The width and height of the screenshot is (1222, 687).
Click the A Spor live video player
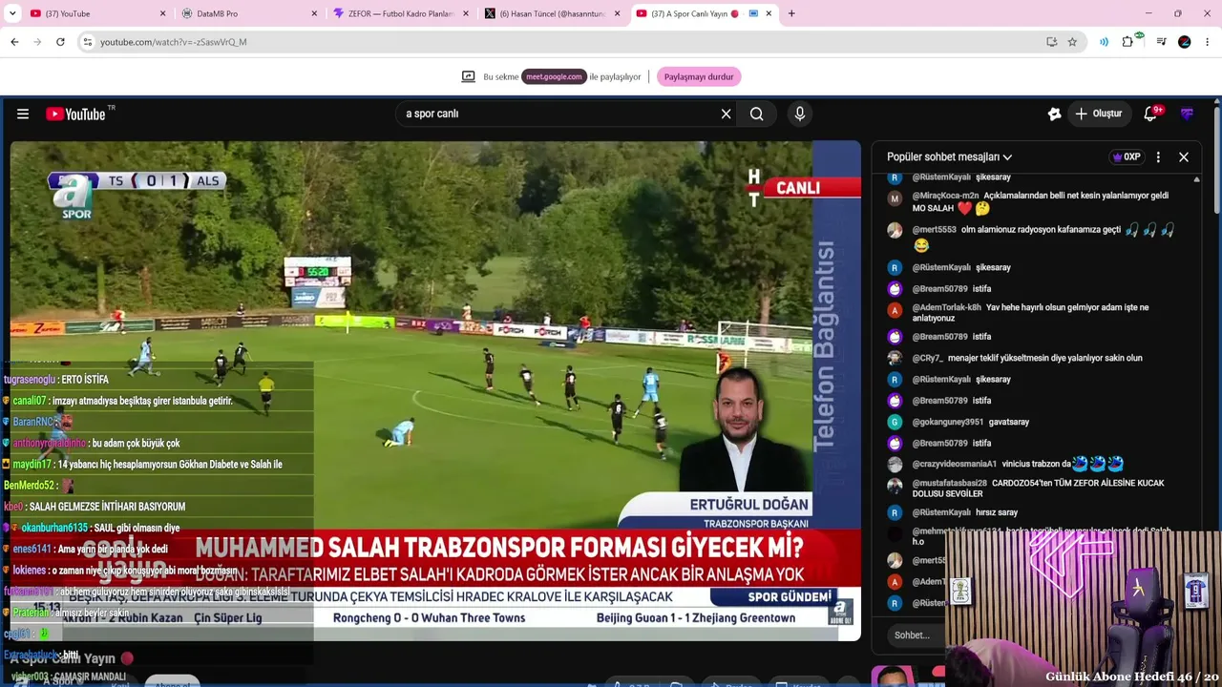point(435,391)
